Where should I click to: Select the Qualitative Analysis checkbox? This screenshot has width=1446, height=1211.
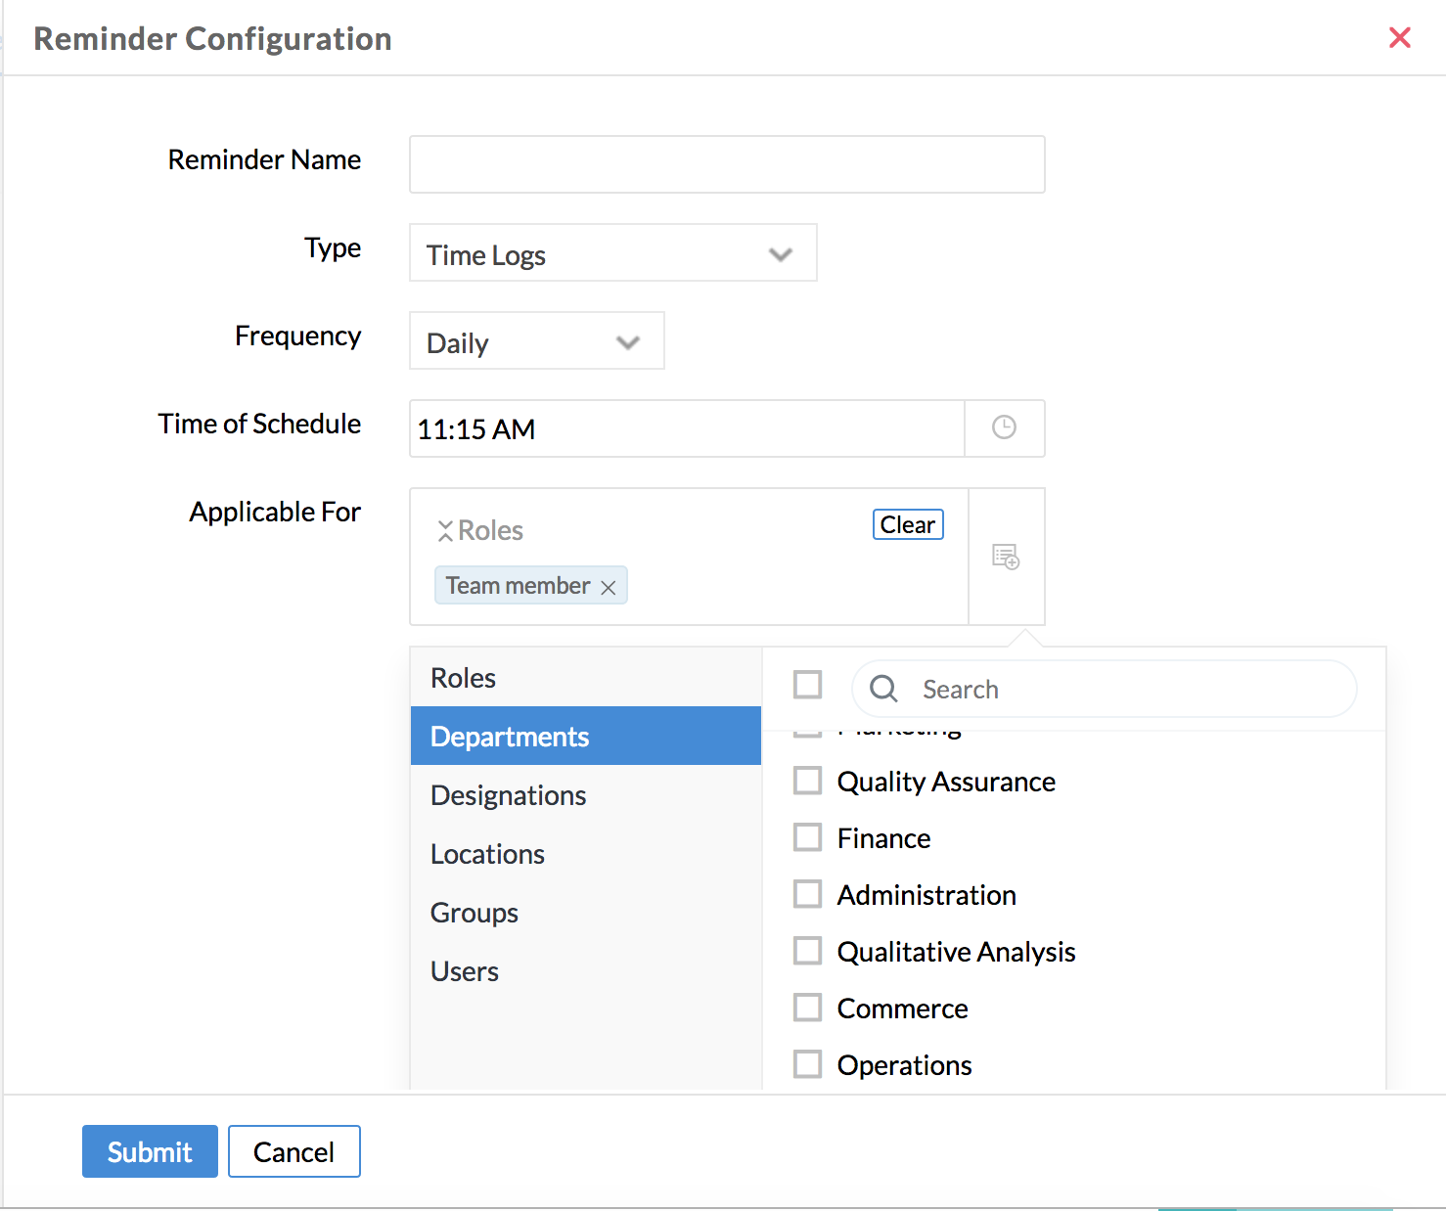[807, 951]
